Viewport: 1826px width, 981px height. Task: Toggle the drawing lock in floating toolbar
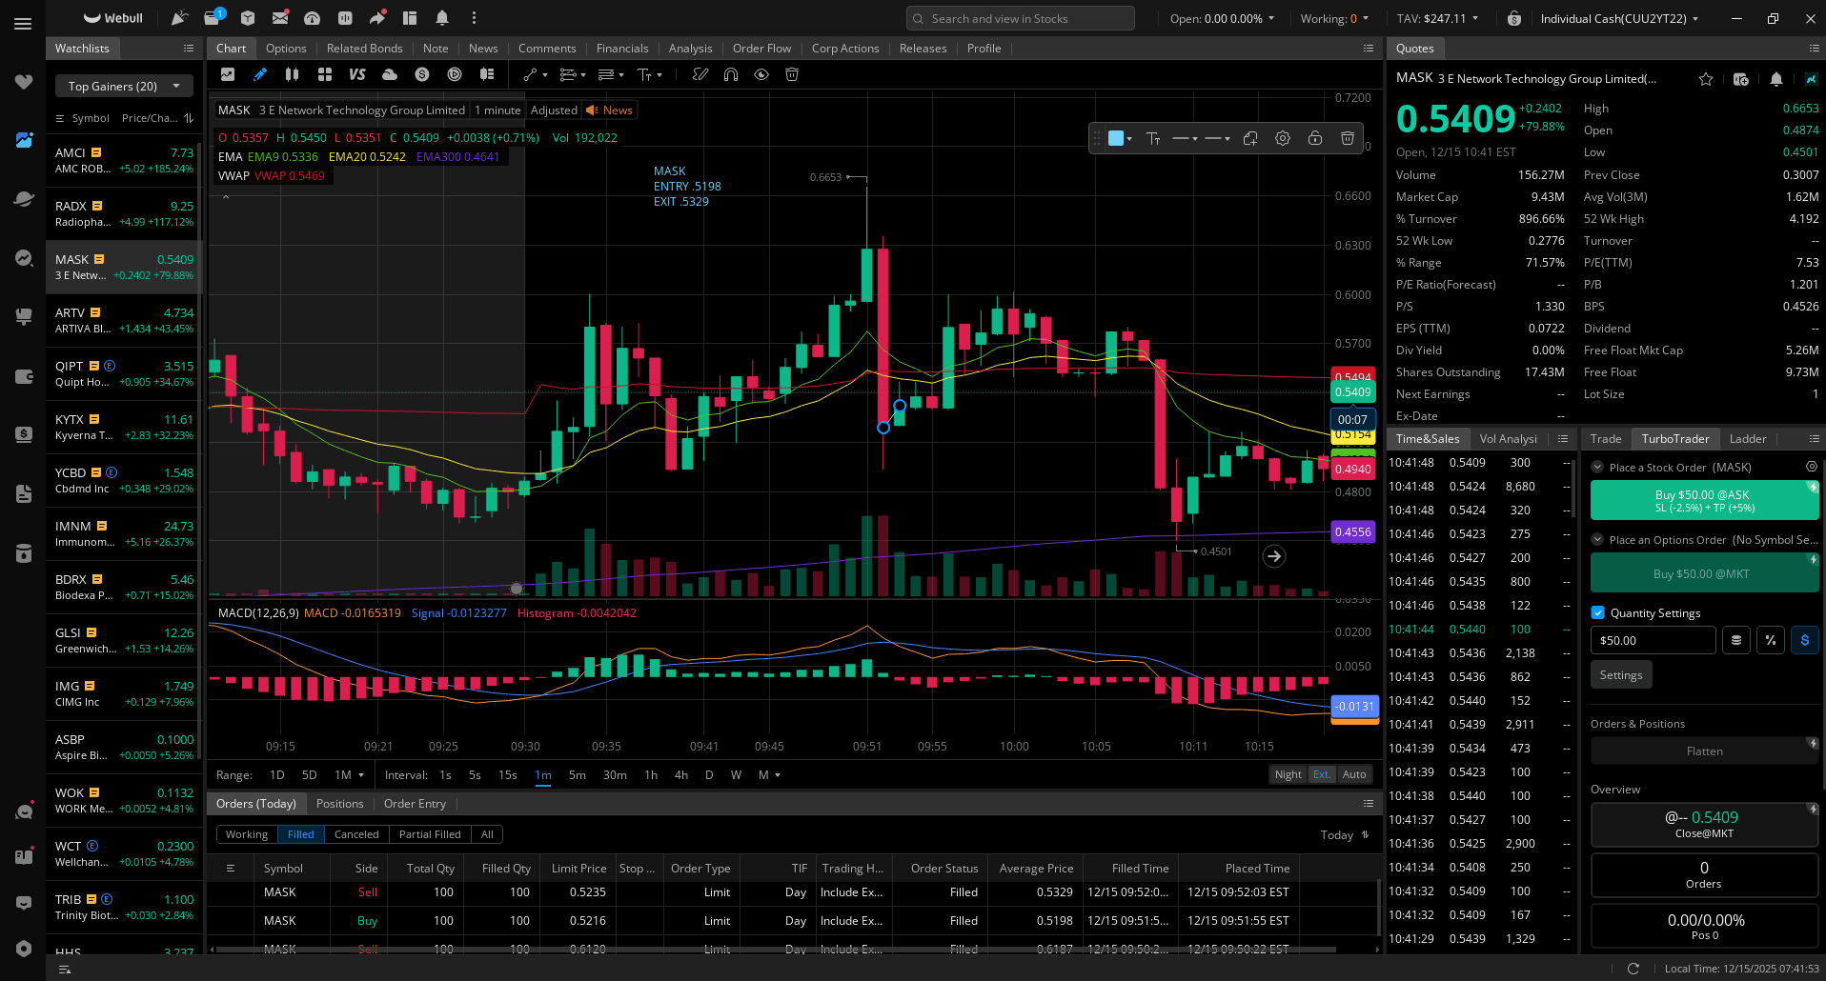click(1315, 138)
